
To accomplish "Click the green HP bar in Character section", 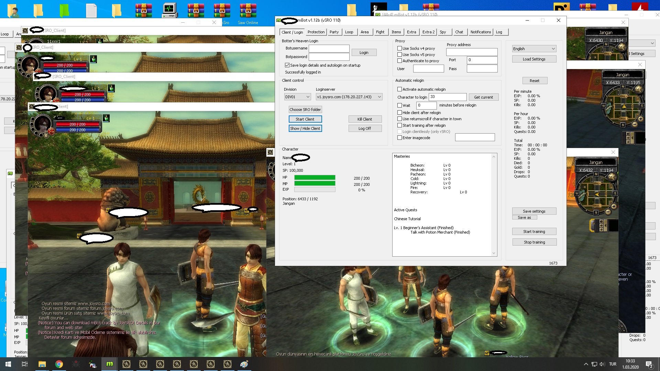I will pyautogui.click(x=315, y=178).
